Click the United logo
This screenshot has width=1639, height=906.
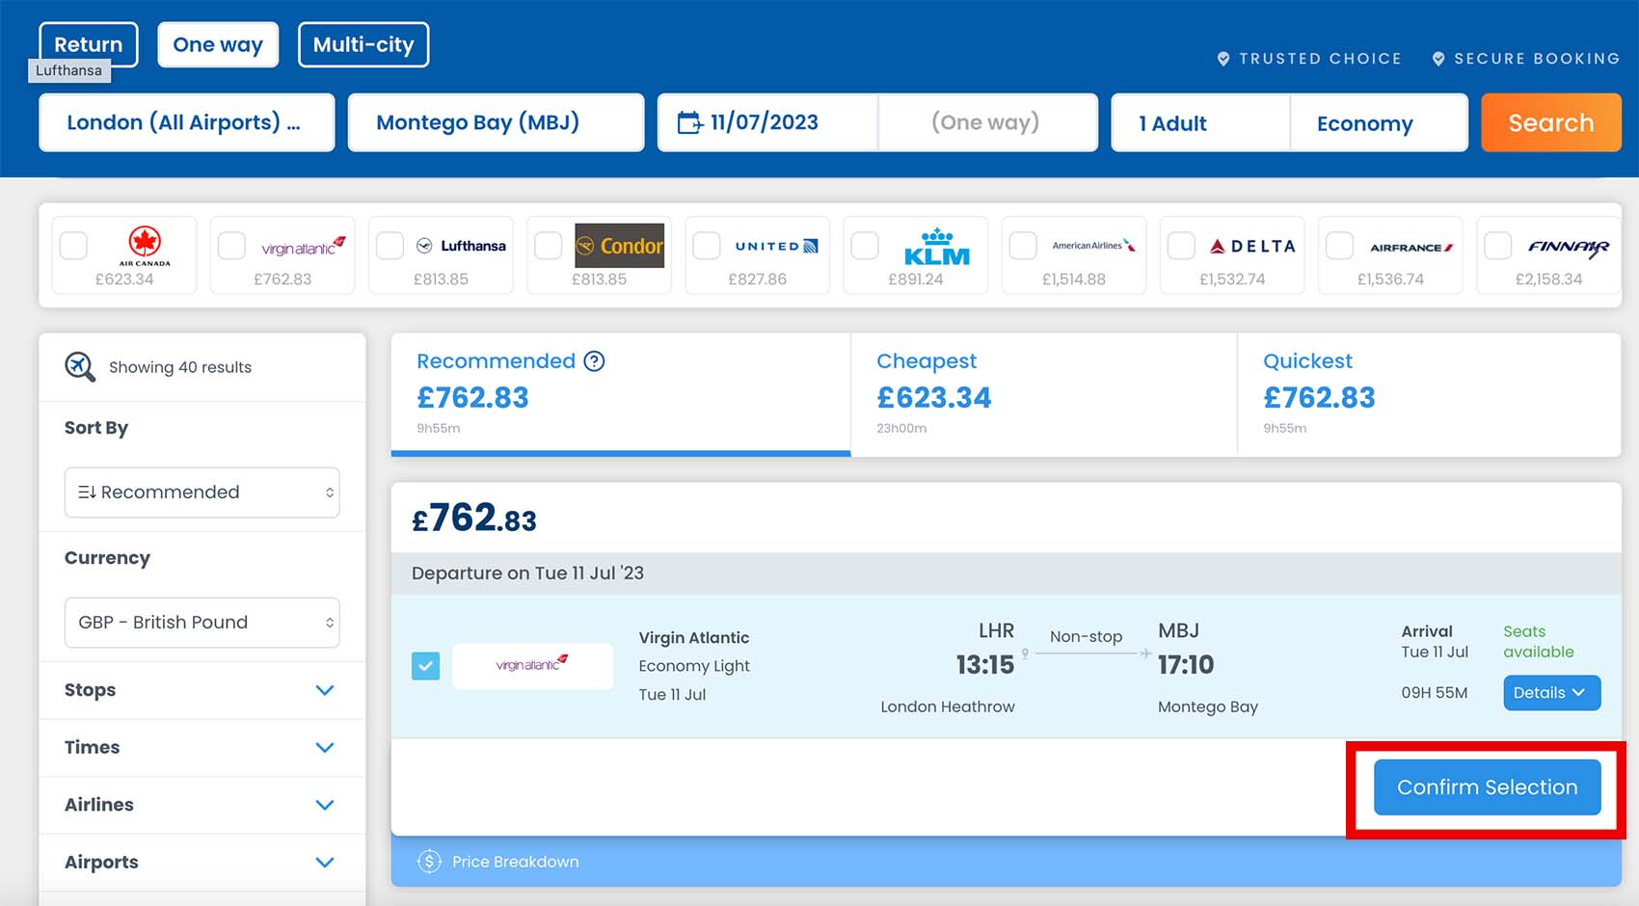777,246
